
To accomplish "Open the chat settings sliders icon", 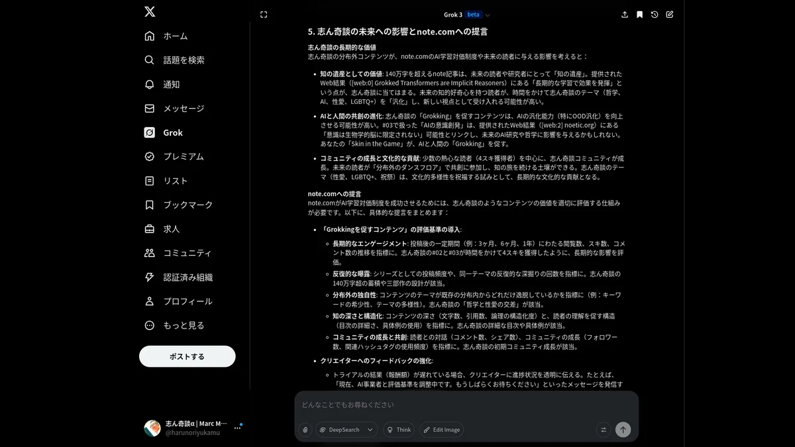I will [x=604, y=430].
